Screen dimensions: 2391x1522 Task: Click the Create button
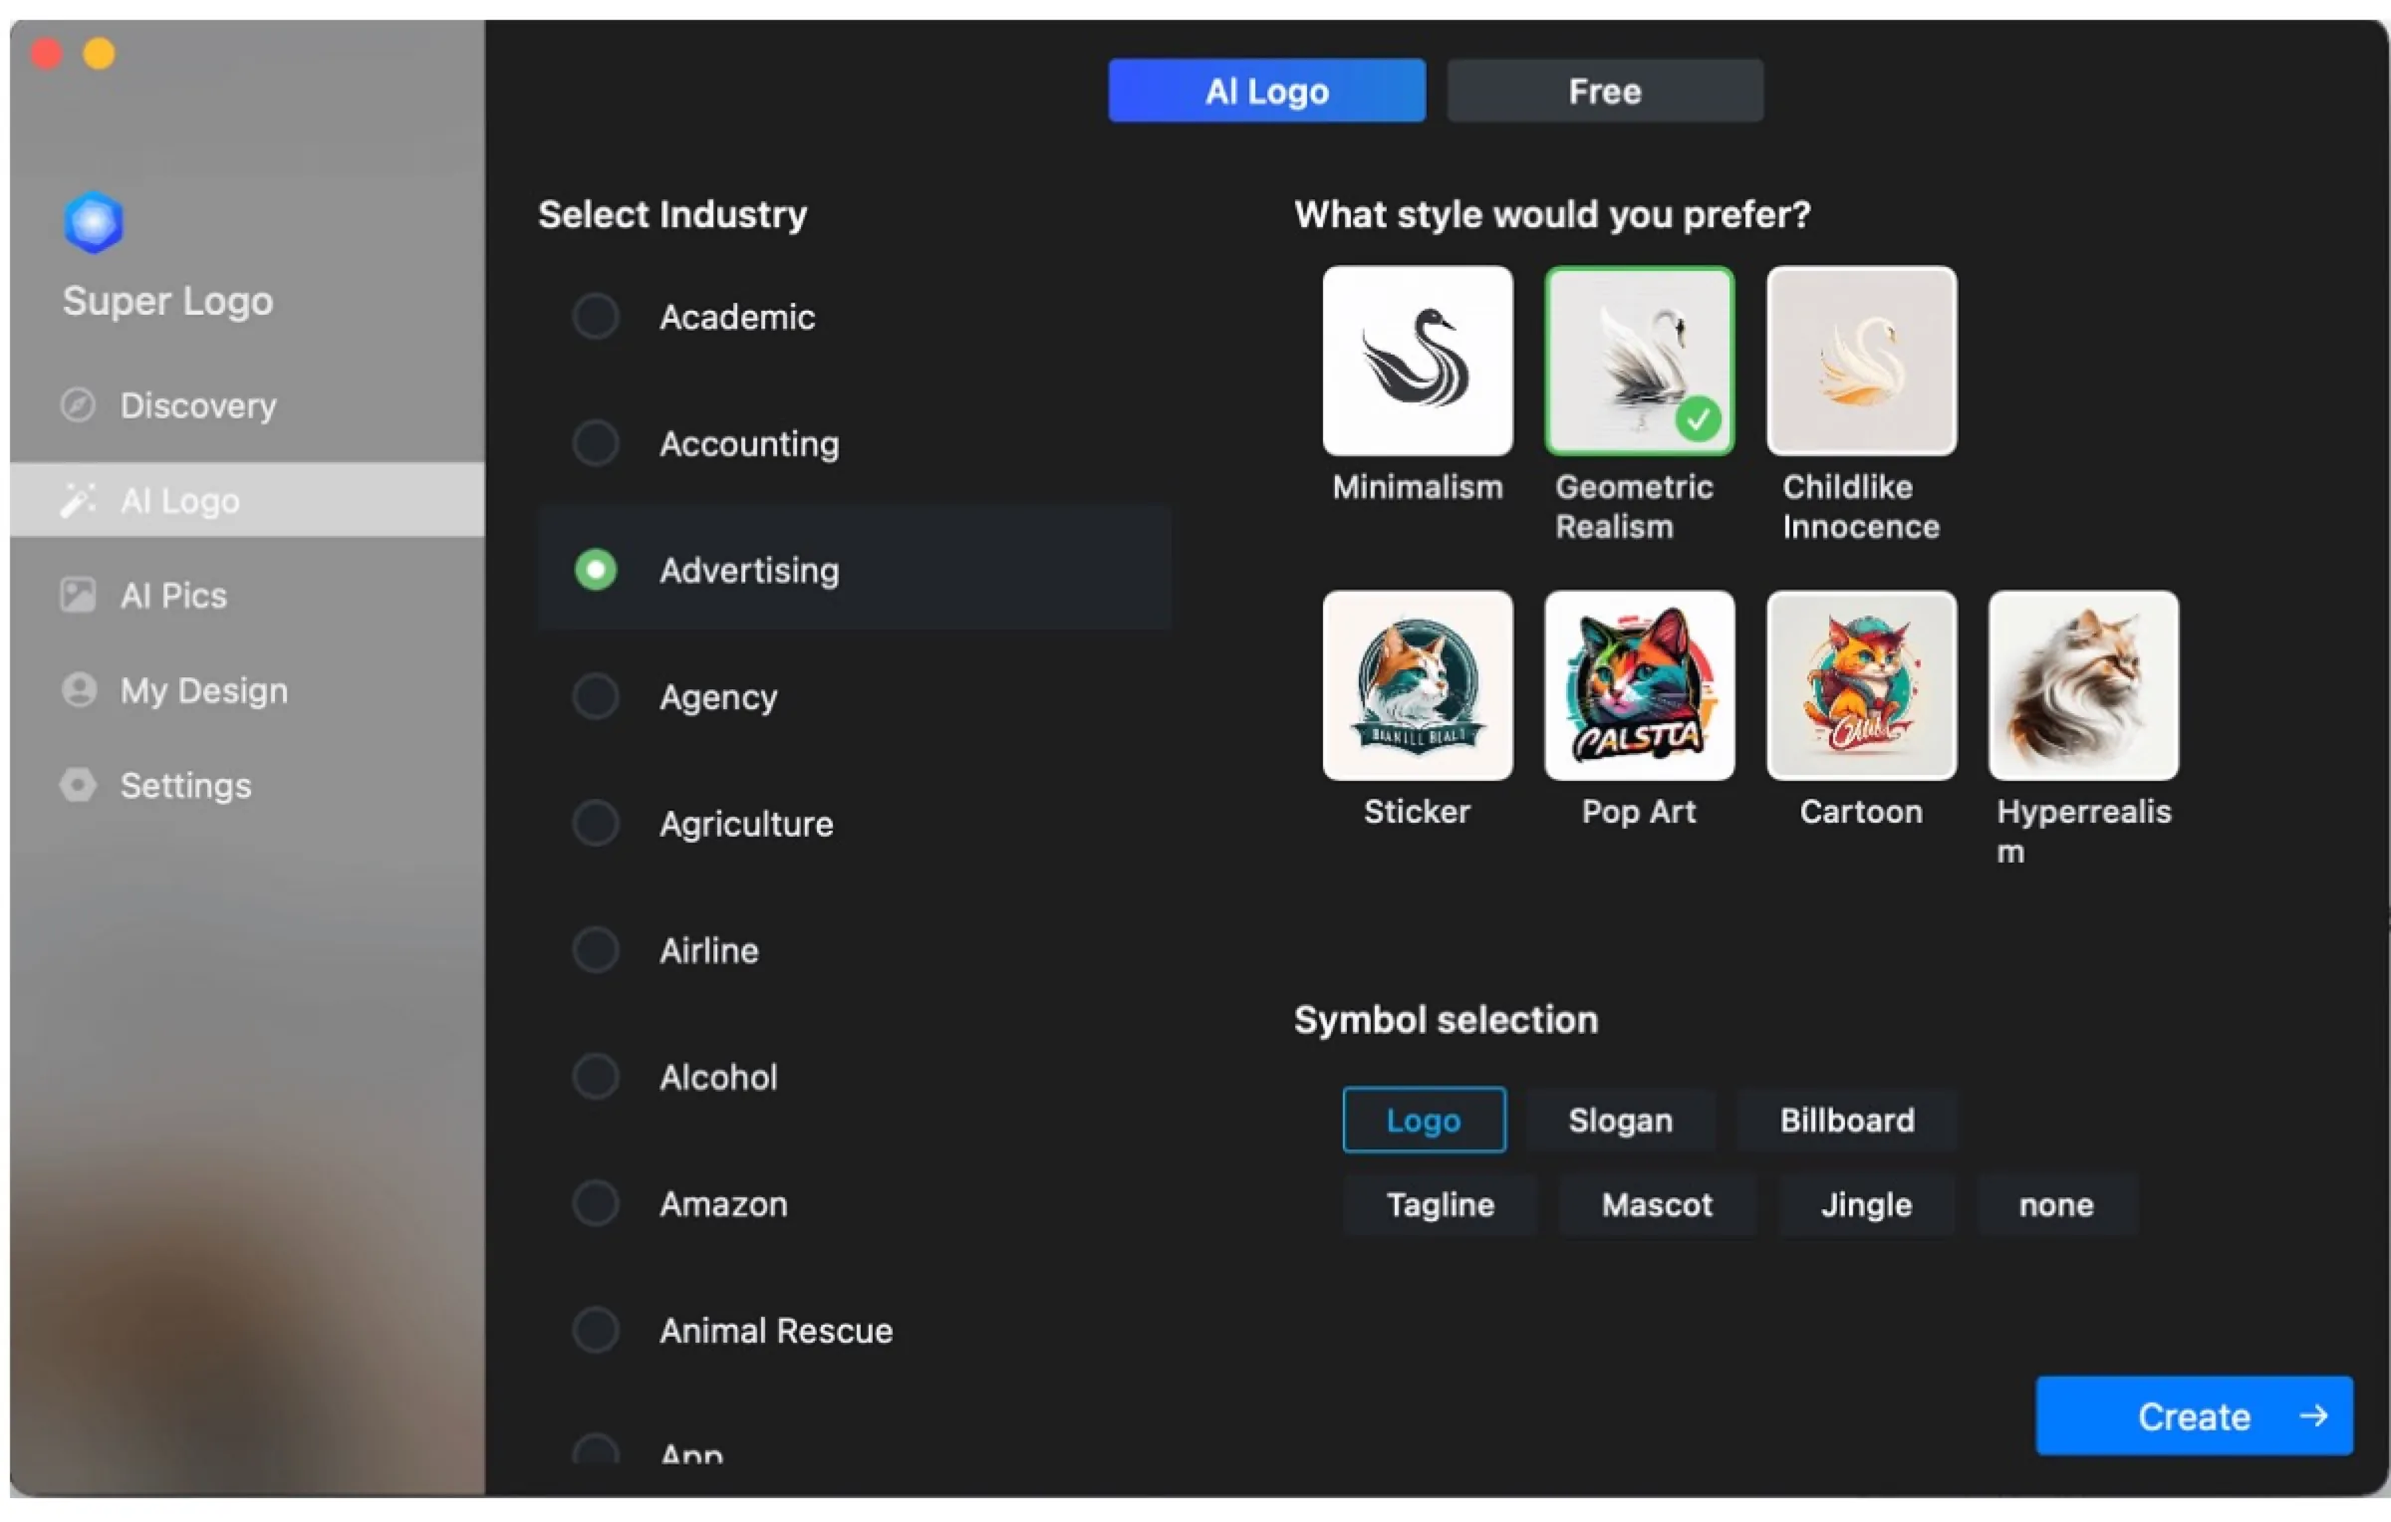point(2193,1415)
